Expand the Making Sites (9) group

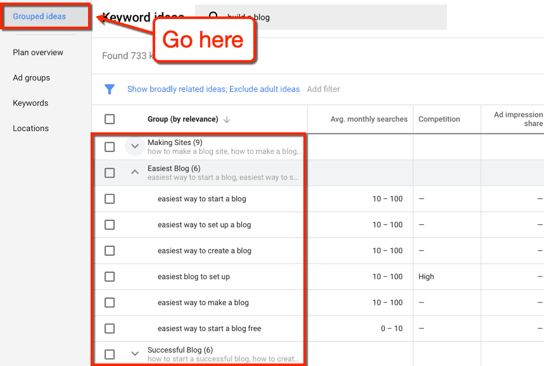point(134,146)
